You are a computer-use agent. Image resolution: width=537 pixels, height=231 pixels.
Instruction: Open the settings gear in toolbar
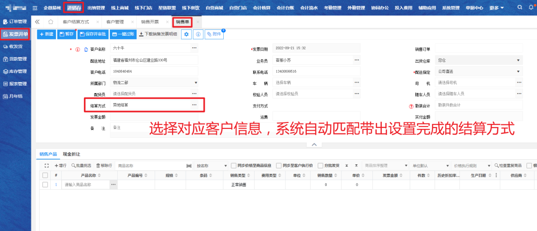tap(186, 34)
